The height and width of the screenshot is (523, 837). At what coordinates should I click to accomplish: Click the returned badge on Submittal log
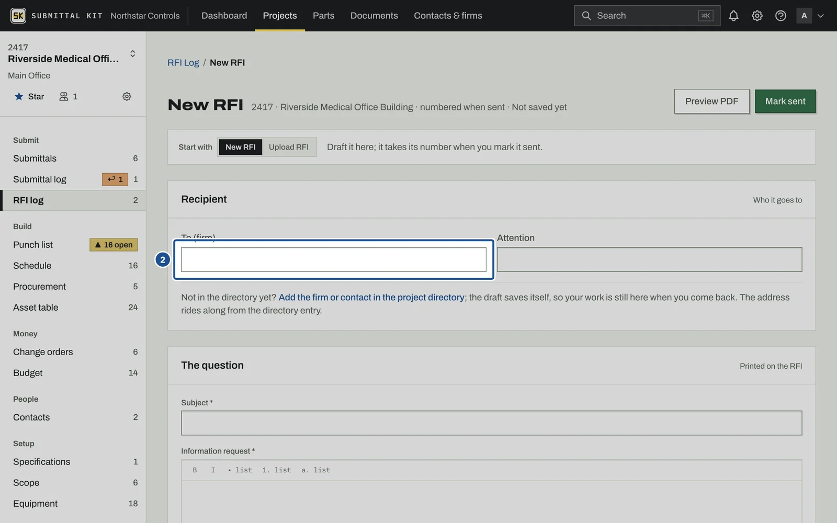tap(115, 179)
